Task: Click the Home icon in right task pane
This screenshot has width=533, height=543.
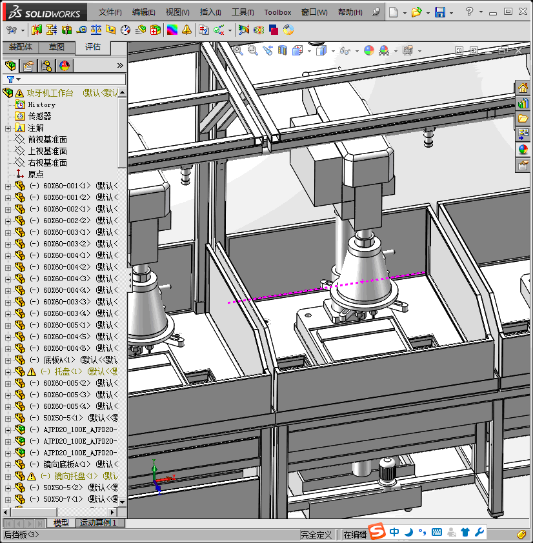Action: [523, 88]
